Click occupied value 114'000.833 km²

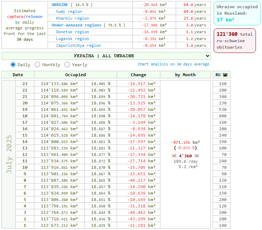click(x=59, y=142)
